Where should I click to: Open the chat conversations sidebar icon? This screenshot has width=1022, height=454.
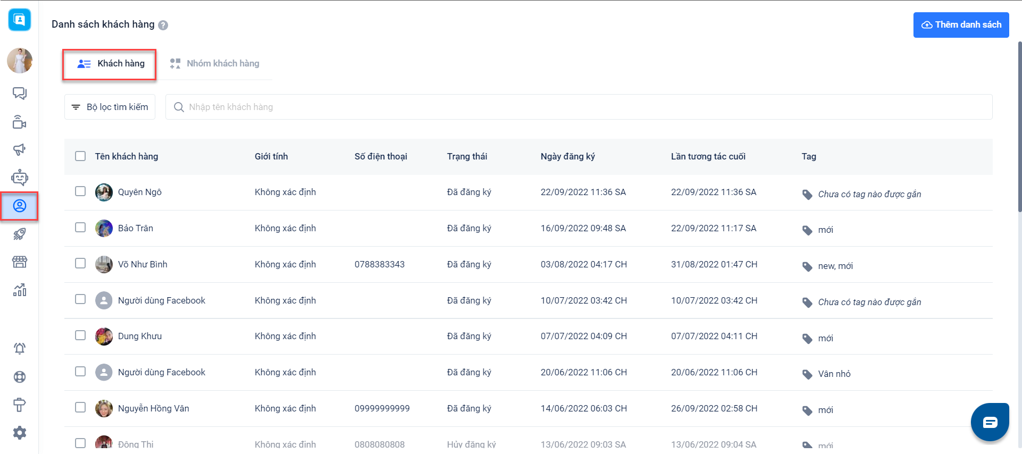[20, 94]
